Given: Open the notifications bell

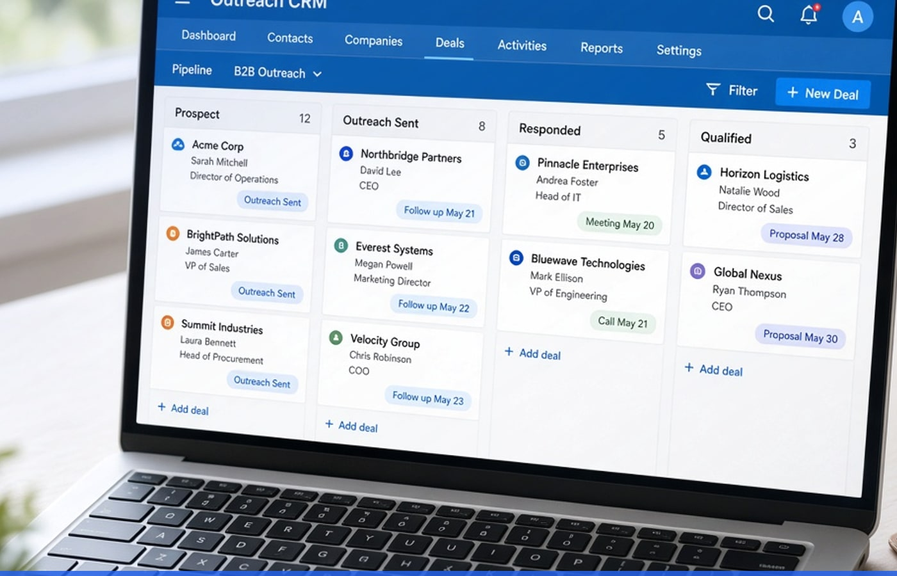Looking at the screenshot, I should 809,14.
